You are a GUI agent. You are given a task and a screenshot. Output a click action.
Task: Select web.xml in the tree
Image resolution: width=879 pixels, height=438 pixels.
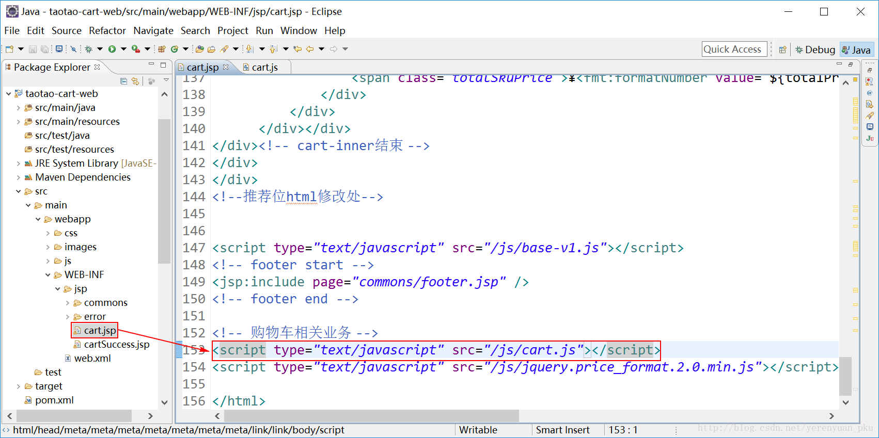point(88,359)
